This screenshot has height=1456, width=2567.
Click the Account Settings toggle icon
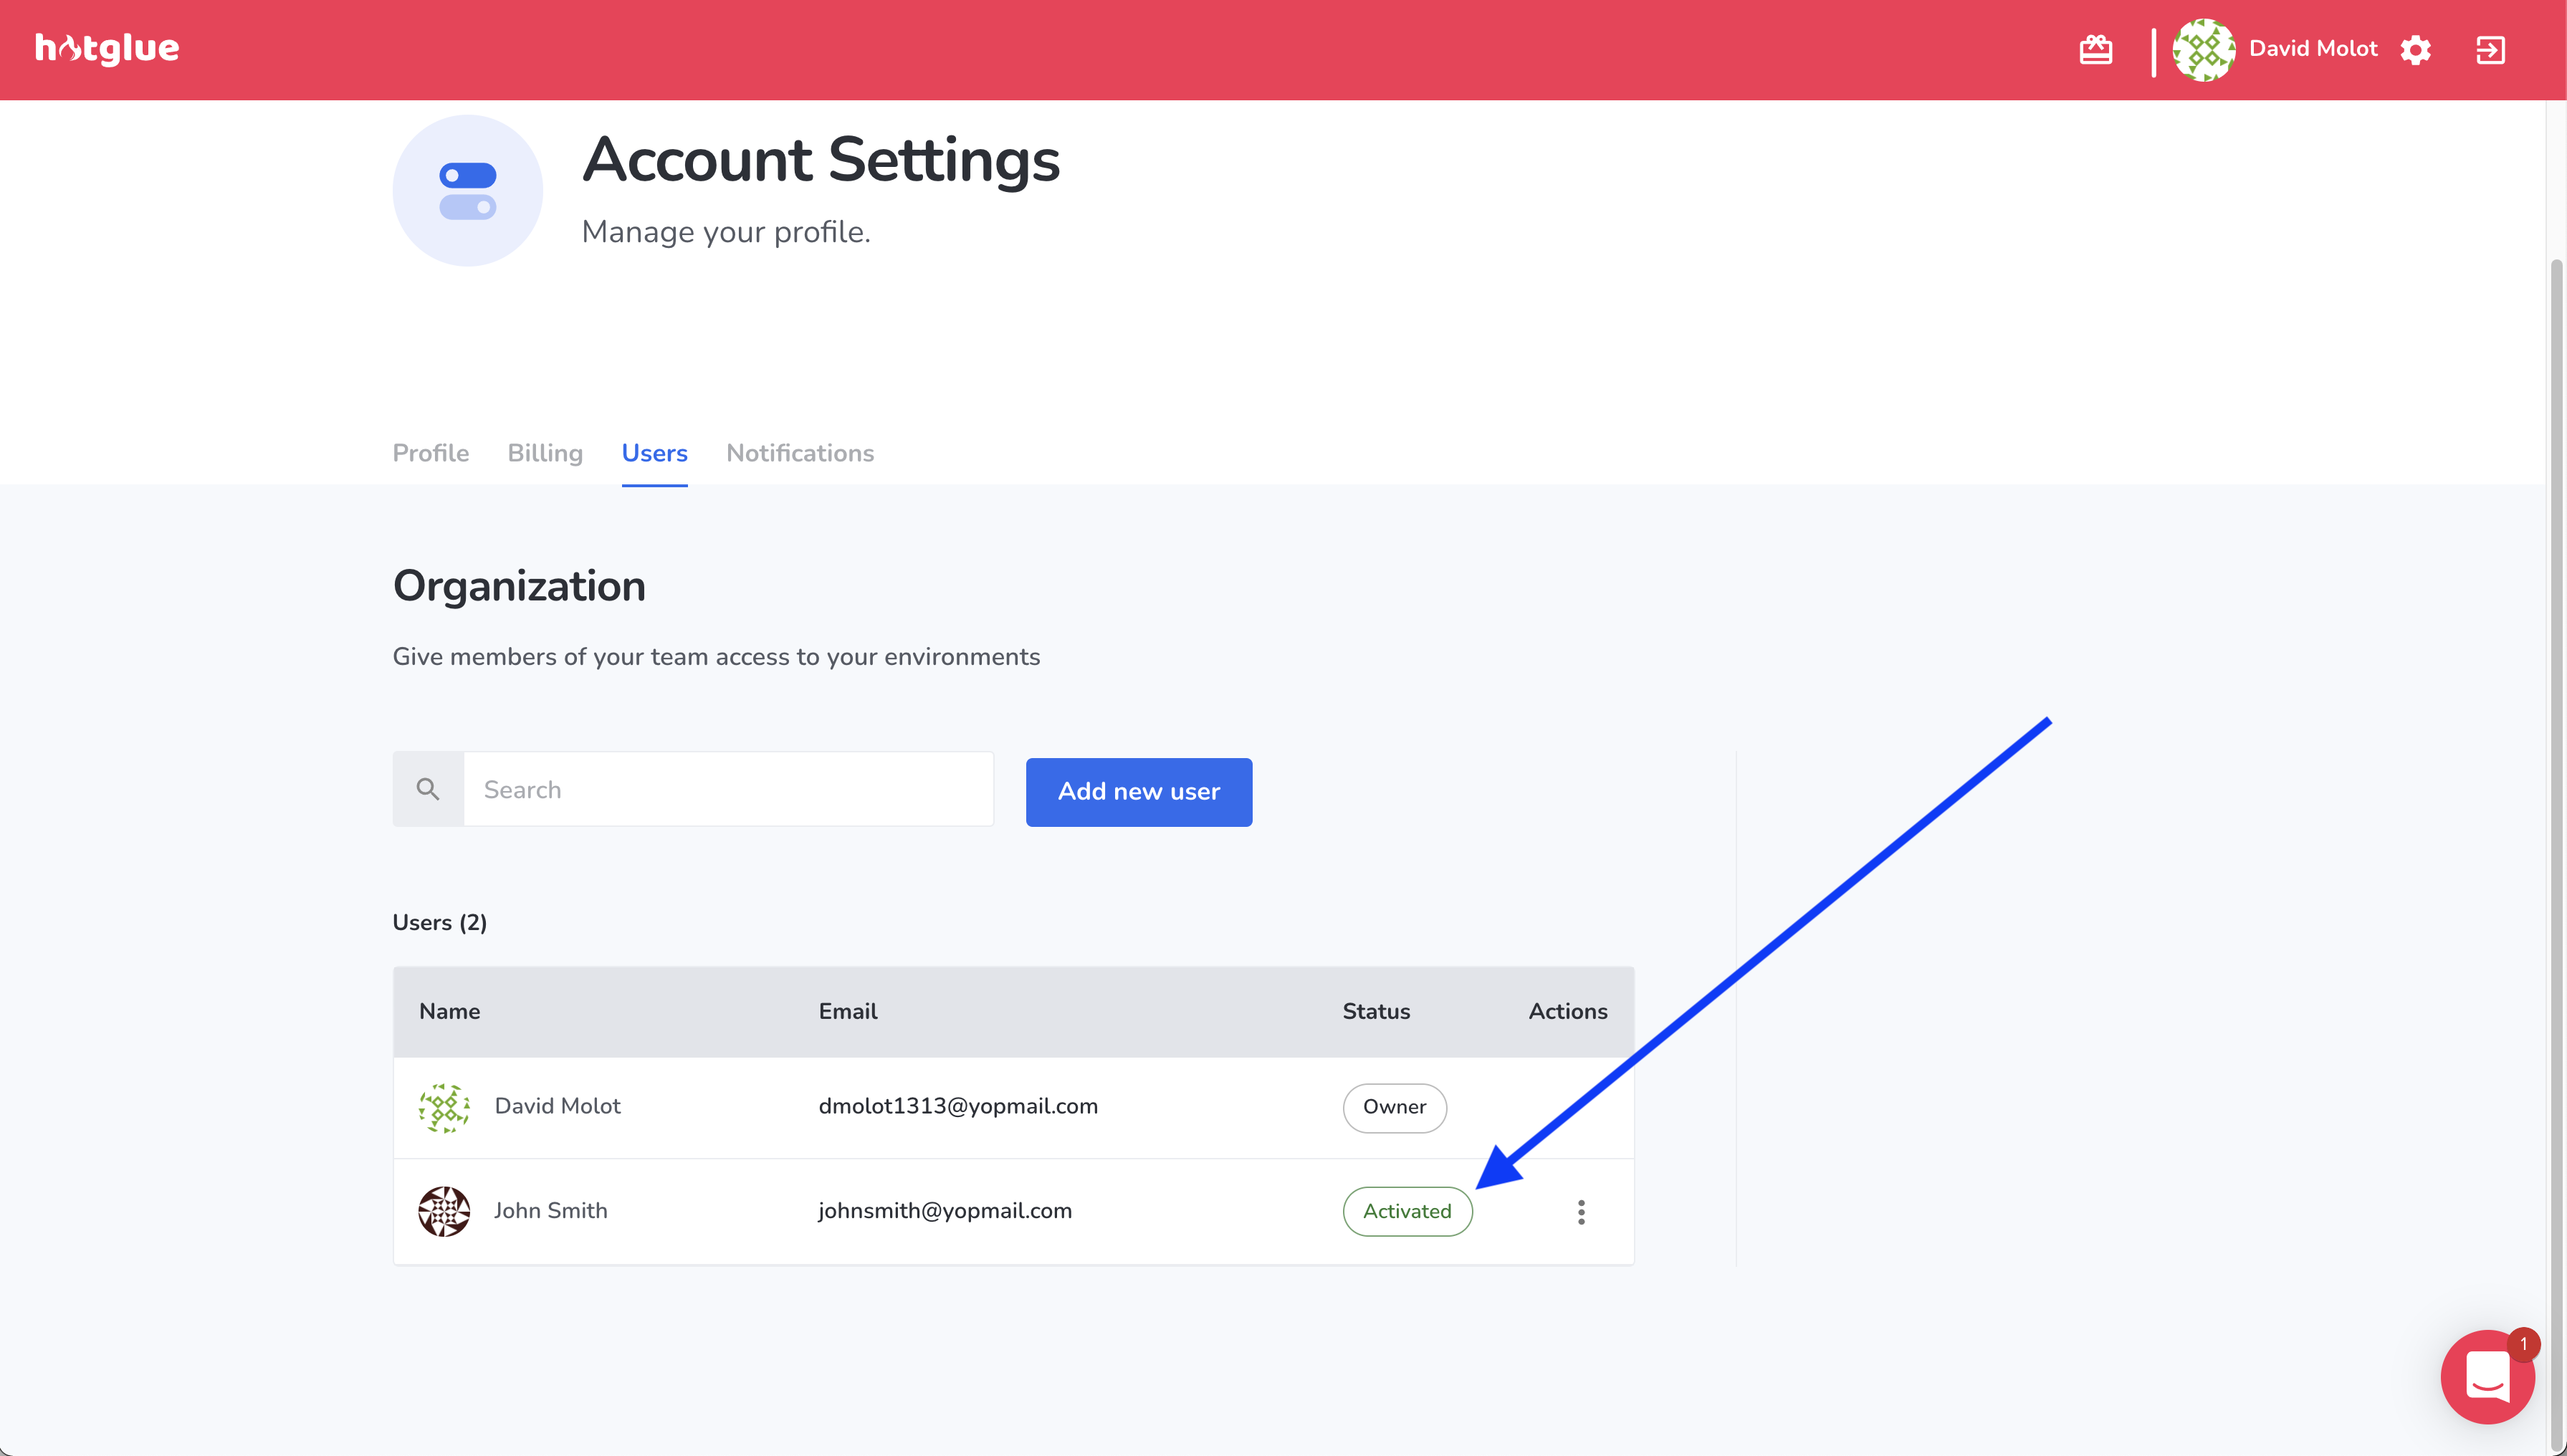pyautogui.click(x=467, y=190)
